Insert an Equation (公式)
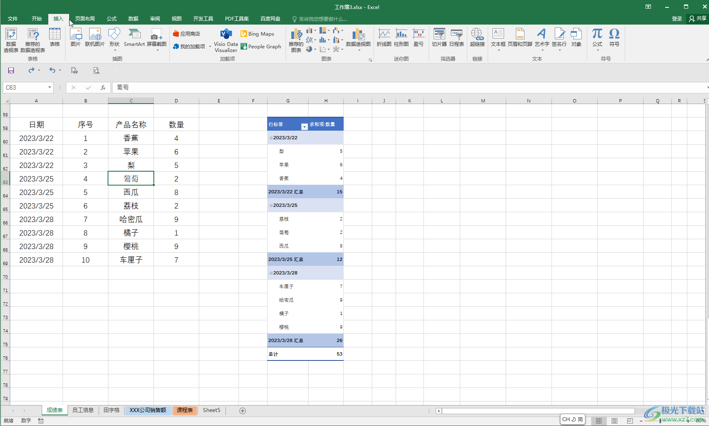The image size is (709, 426). pyautogui.click(x=597, y=40)
